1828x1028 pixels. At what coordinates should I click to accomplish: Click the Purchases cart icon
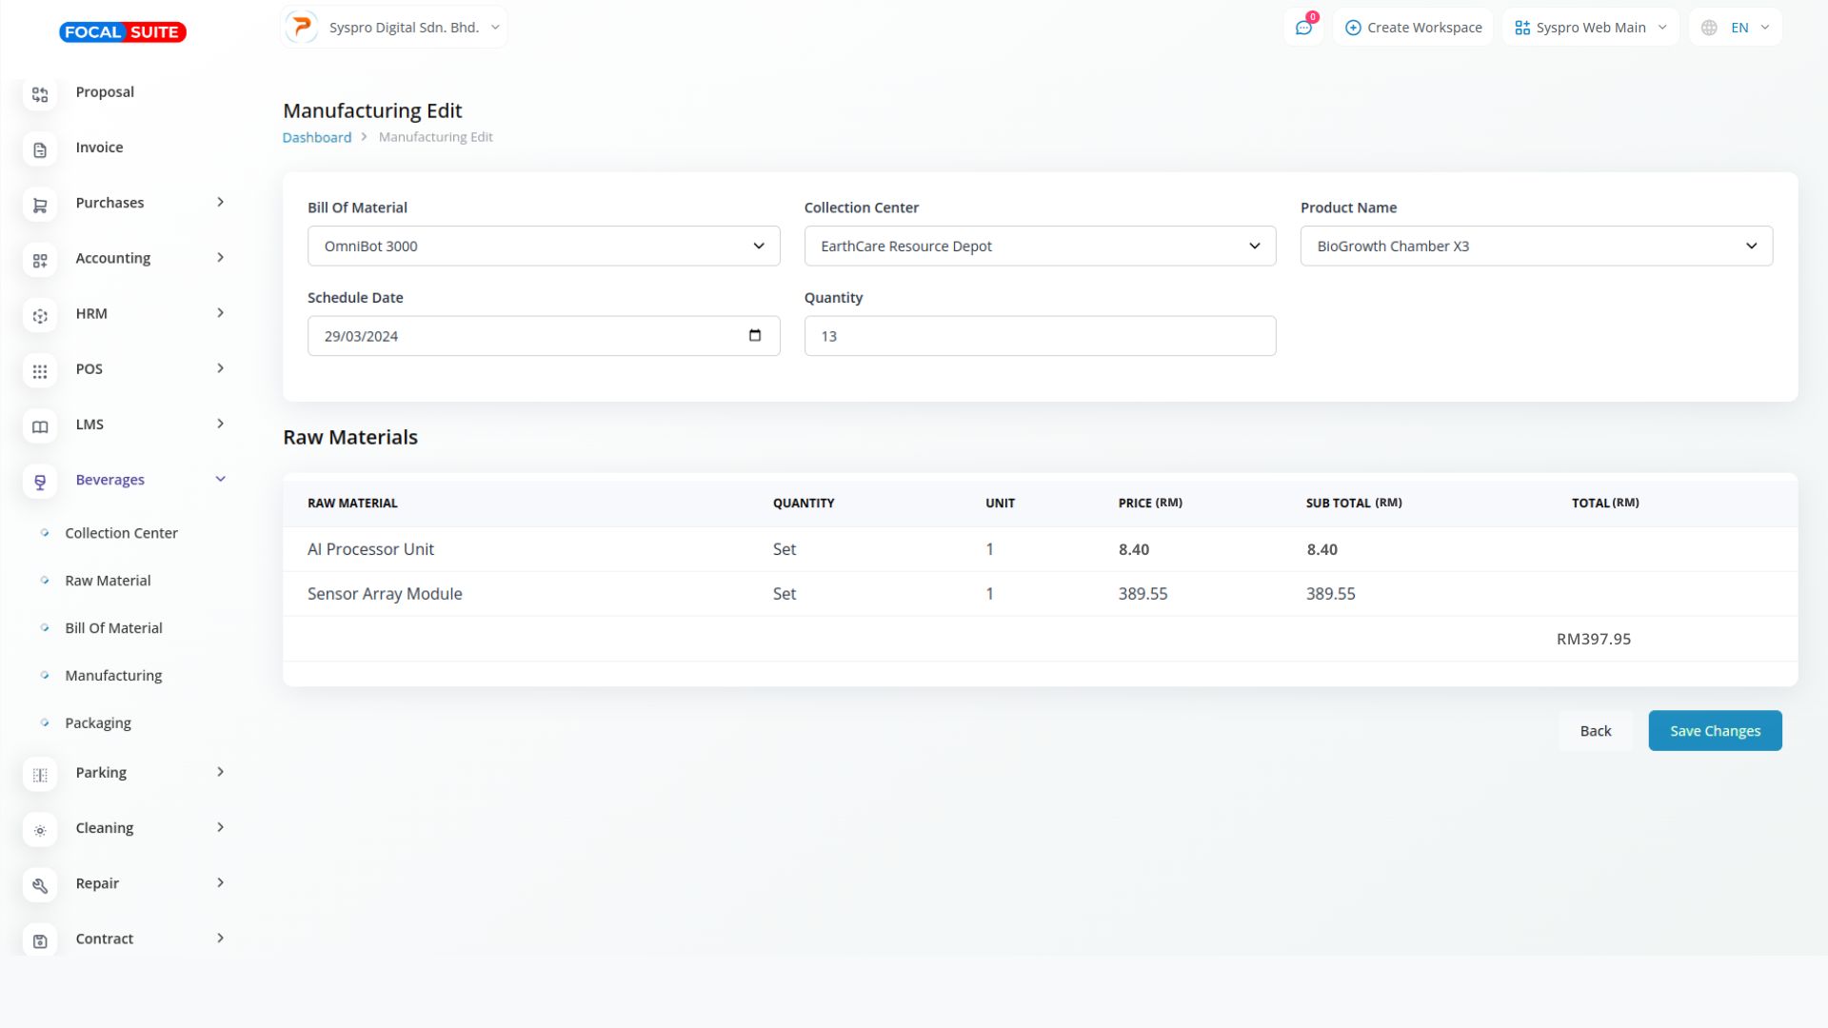pos(40,205)
